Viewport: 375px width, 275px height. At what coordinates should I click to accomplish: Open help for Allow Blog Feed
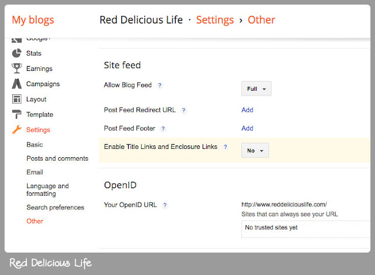(x=160, y=86)
